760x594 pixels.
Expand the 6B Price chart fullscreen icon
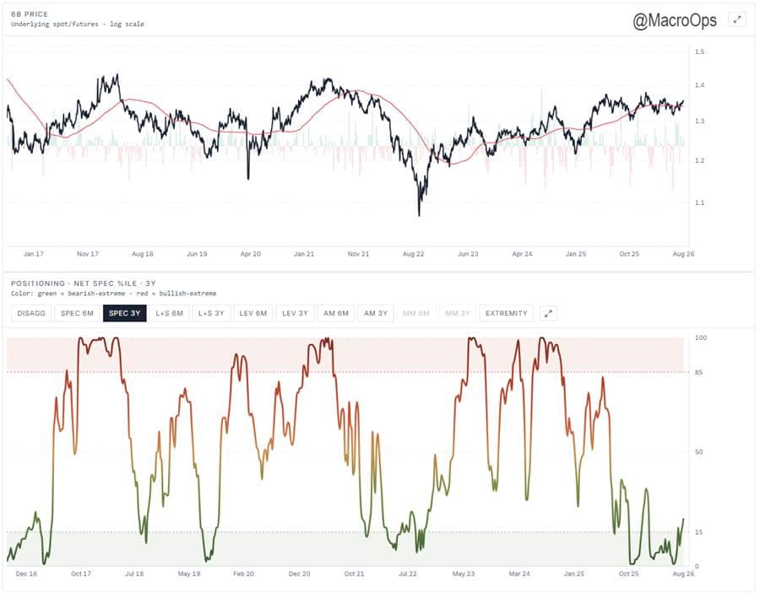[736, 20]
